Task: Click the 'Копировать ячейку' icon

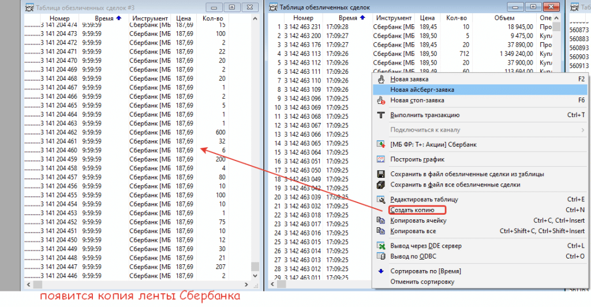Action: click(381, 220)
